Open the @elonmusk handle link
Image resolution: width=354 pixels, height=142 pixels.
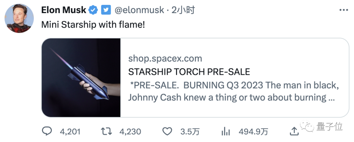[139, 10]
